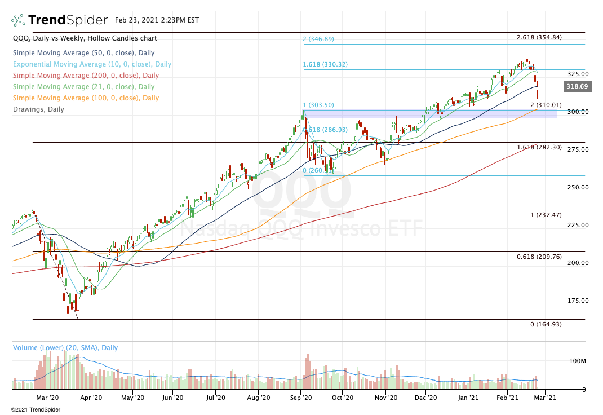Click the '2 (310.01)' extension label
The height and width of the screenshot is (415, 603).
546,105
